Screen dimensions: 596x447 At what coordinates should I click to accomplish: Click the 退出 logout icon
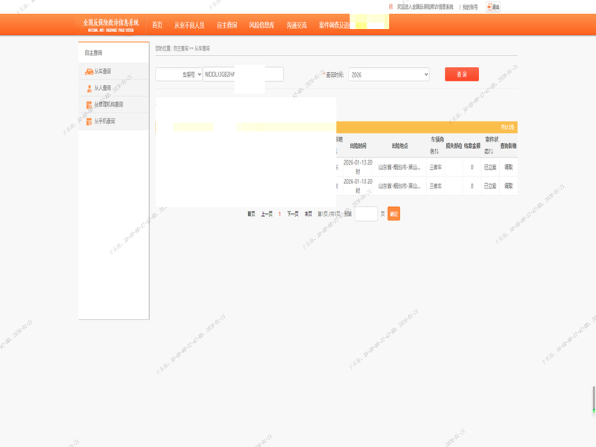[x=493, y=7]
